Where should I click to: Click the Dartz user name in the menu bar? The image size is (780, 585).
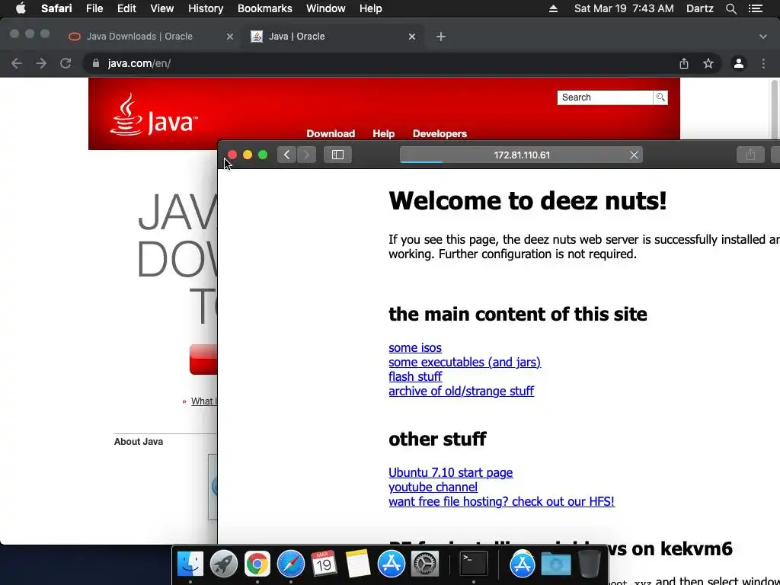tap(699, 8)
